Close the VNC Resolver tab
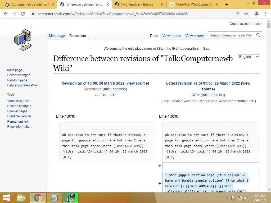This screenshot has width=271, height=203. (162, 5)
